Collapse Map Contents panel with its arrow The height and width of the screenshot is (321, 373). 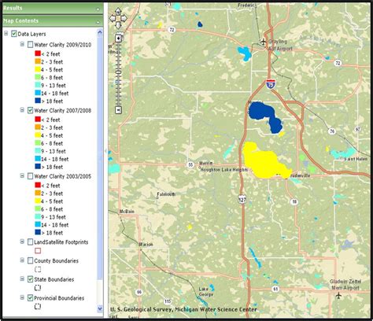(98, 22)
